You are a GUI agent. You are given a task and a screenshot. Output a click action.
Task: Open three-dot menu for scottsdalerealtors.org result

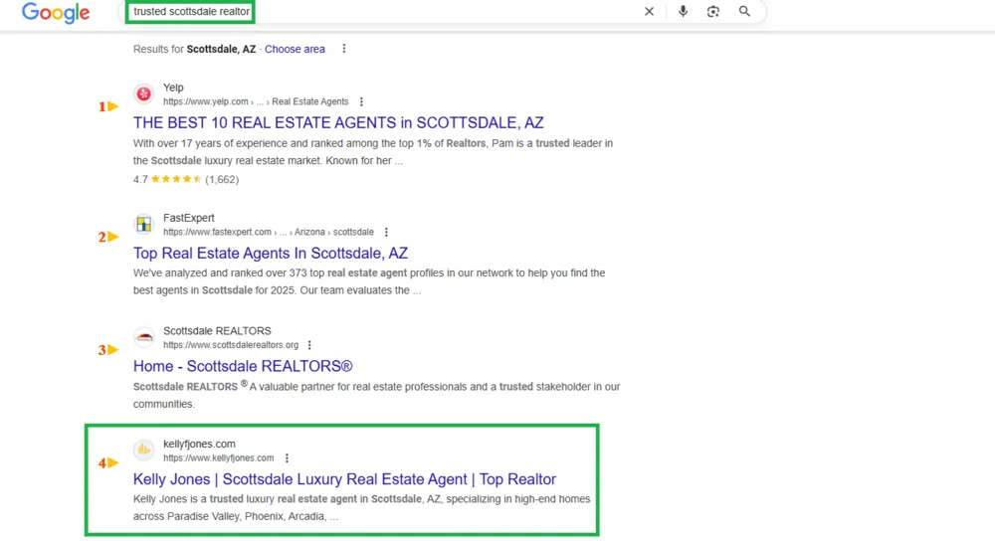(x=309, y=345)
